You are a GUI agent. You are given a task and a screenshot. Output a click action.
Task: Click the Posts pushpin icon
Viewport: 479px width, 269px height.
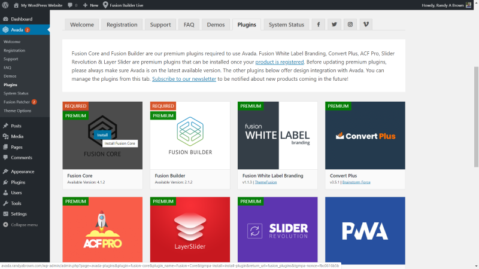click(5, 126)
